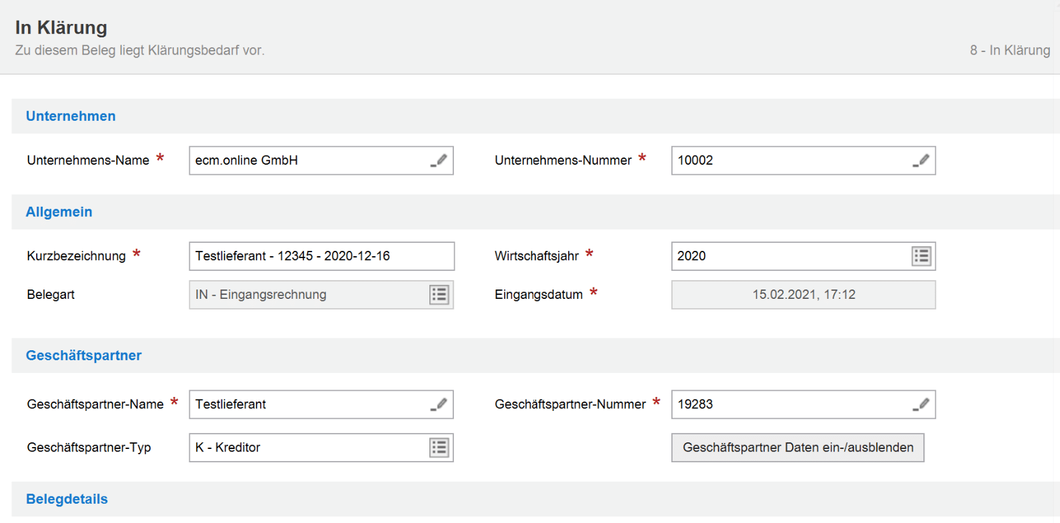Screen dimensions: 1060x523
Task: Click the pencil icon in Geschäftspartner-Name field
Action: click(439, 405)
